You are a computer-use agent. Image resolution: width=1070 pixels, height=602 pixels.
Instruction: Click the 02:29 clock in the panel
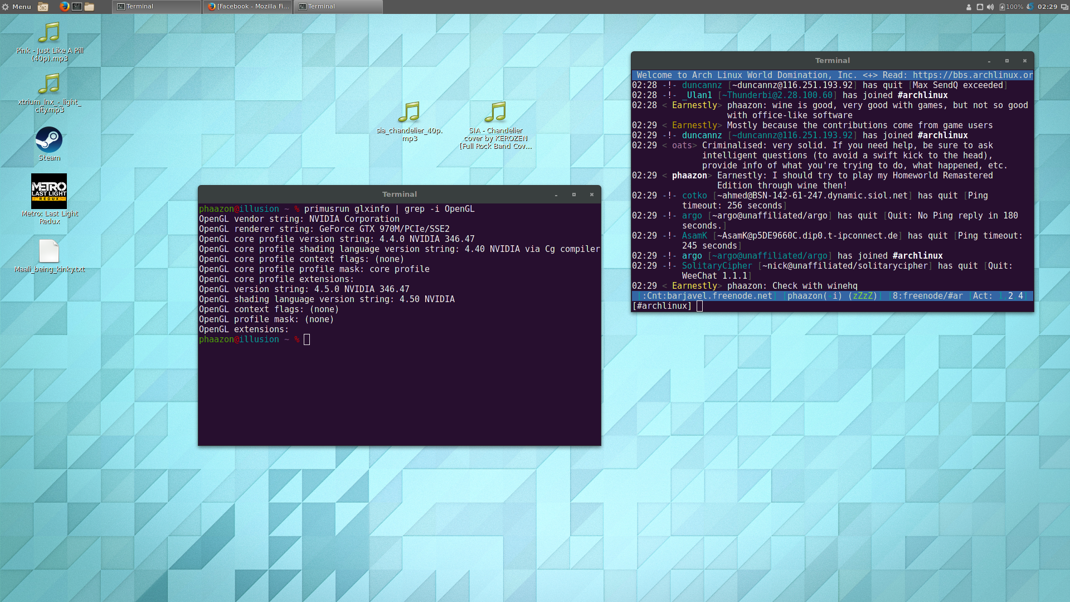(x=1048, y=7)
